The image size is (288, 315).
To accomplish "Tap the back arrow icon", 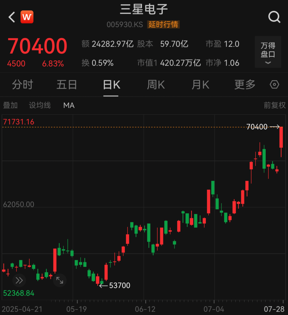I will click(12, 17).
